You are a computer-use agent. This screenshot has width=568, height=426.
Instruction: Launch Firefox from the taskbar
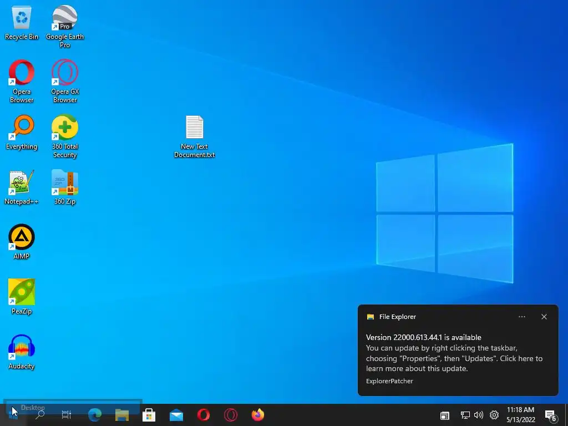pyautogui.click(x=258, y=415)
